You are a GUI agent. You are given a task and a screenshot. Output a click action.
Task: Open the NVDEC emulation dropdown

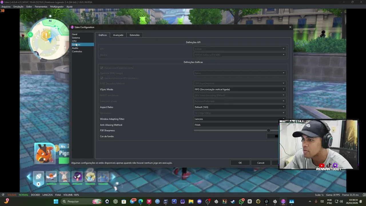pos(240,95)
